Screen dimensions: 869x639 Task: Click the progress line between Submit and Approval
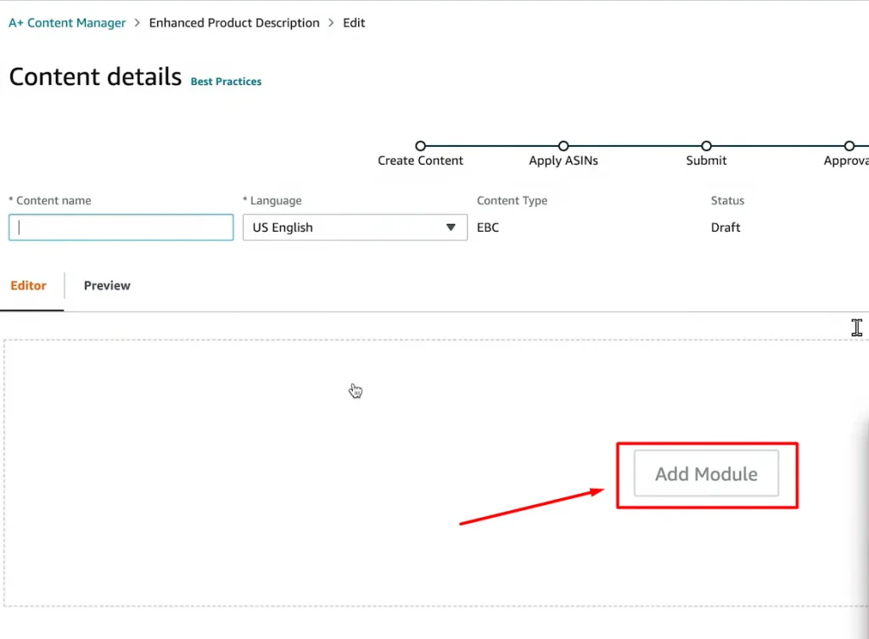[x=777, y=146]
